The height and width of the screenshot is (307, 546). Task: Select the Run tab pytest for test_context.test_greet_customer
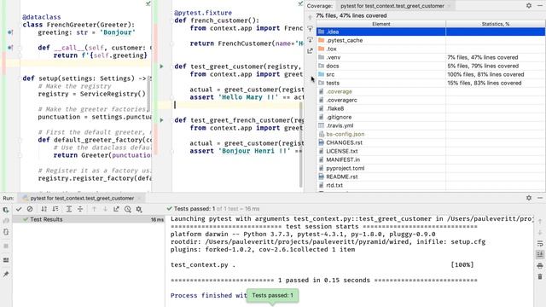pyautogui.click(x=82, y=198)
